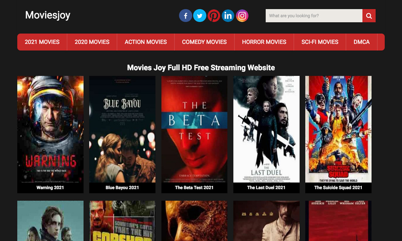The image size is (402, 241).
Task: Open The Last Duel poster
Action: [266, 129]
